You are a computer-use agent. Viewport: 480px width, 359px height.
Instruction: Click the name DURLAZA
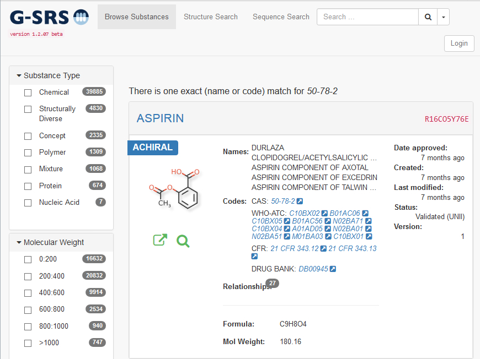coord(268,148)
